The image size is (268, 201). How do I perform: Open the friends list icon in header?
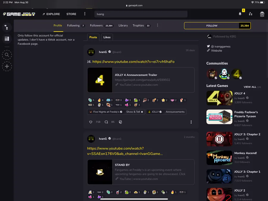pyautogui.click(x=250, y=14)
